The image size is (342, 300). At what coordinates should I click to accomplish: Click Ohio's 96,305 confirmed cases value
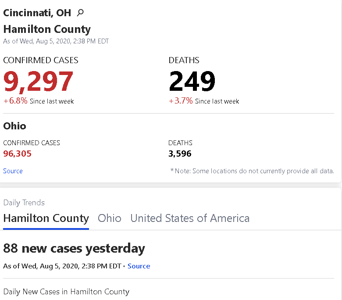[17, 154]
